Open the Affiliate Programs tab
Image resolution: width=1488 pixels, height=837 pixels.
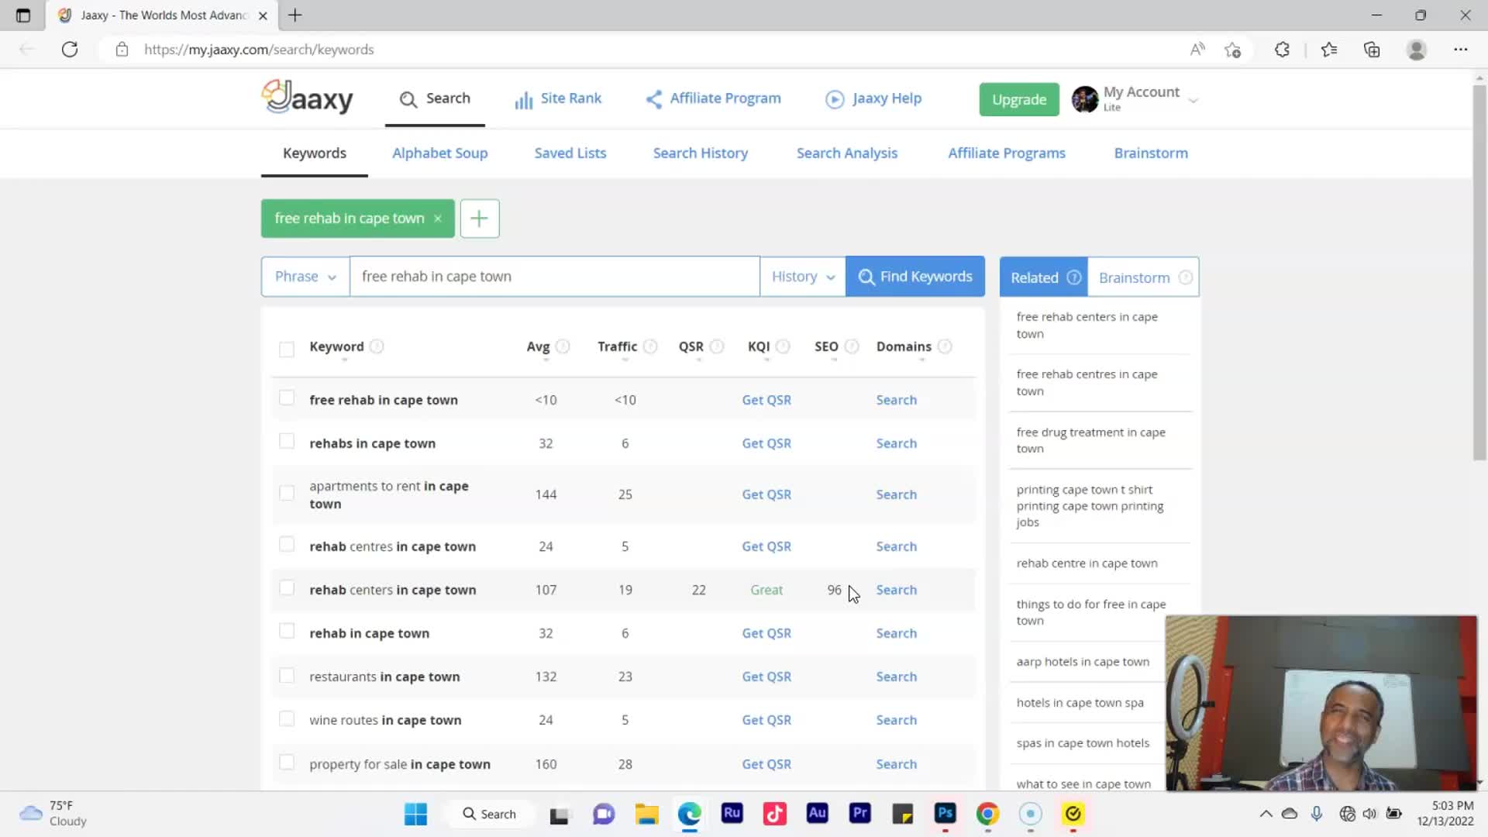(x=1007, y=153)
